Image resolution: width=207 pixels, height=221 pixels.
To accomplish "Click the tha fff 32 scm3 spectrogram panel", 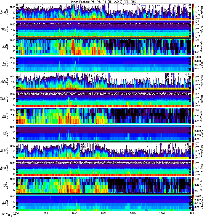I will click(104, 29).
